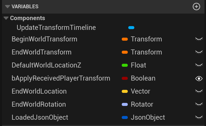This screenshot has width=206, height=126.
Task: Select UpdateTransformTimeline component
Action: point(56,28)
